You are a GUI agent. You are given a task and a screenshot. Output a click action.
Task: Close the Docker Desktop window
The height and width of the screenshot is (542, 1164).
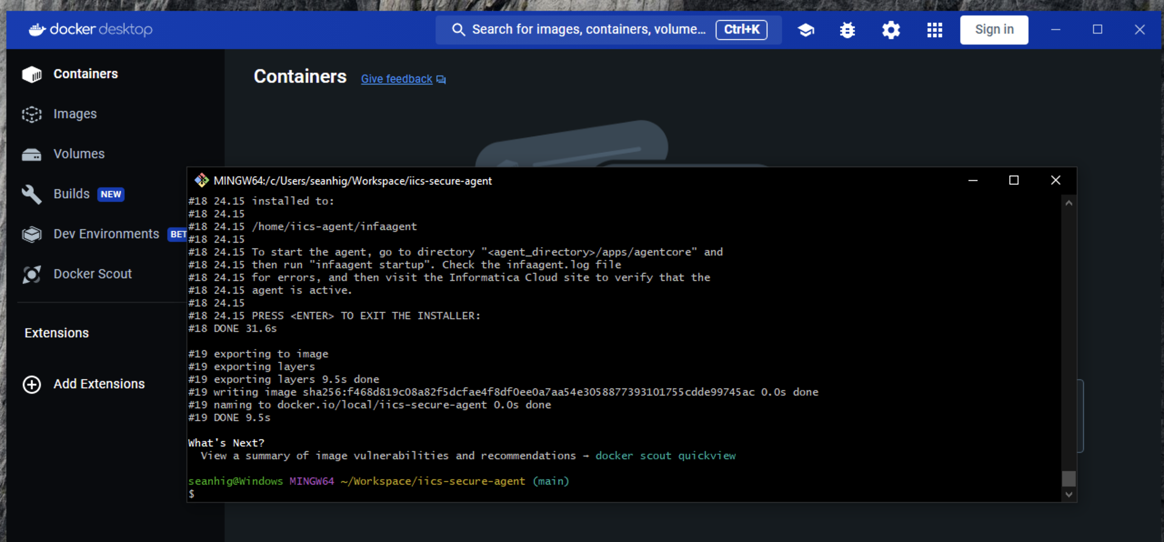click(1139, 30)
